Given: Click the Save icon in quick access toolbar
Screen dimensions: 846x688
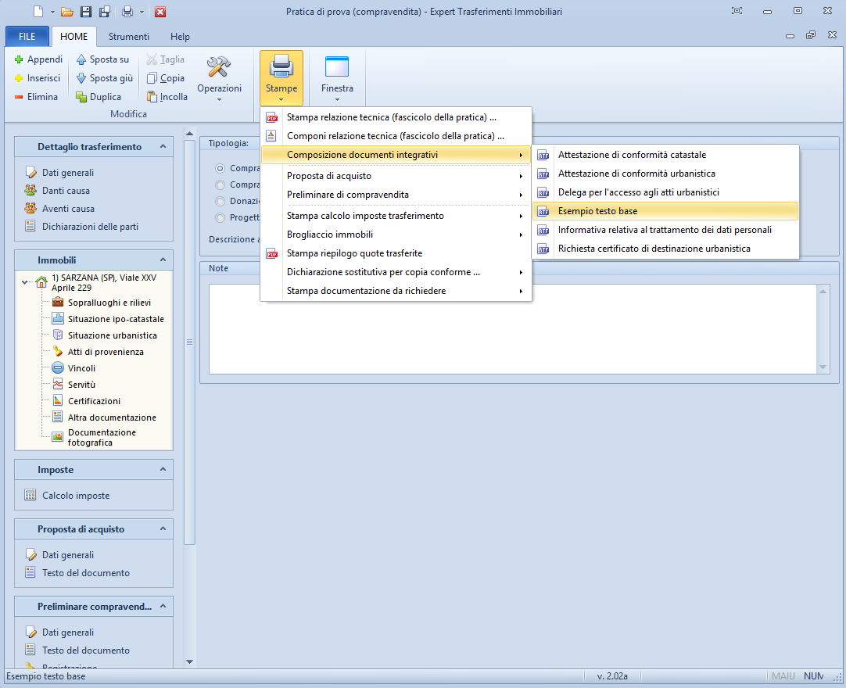Looking at the screenshot, I should (86, 12).
